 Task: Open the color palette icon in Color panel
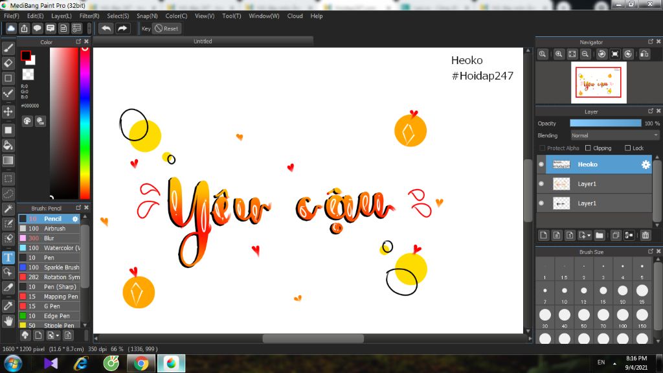27,121
